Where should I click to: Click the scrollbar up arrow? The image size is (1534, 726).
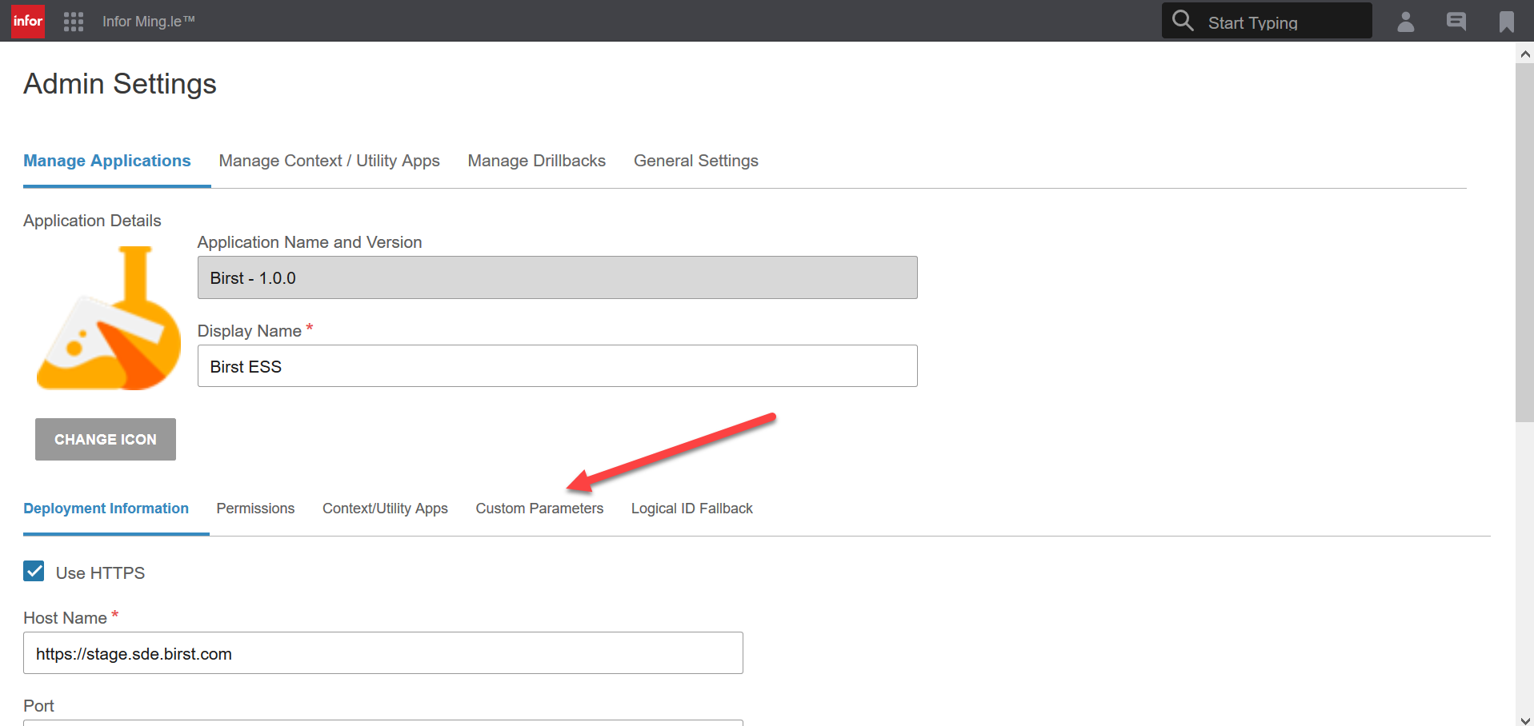[1525, 54]
